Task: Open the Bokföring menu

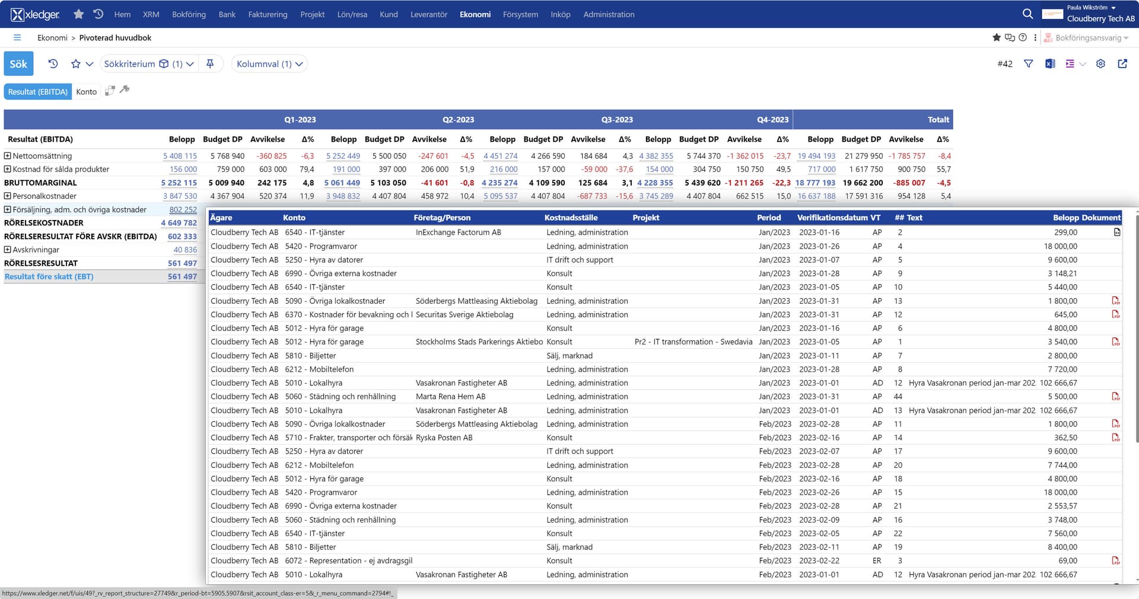Action: point(189,14)
